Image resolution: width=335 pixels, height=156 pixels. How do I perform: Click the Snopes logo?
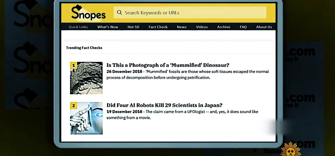pos(88,13)
